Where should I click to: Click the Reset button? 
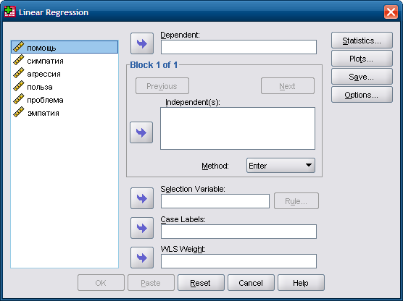(201, 282)
